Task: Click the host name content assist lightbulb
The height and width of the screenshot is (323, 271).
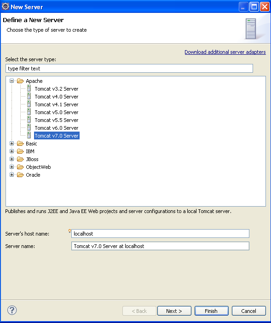Action: tap(69, 231)
